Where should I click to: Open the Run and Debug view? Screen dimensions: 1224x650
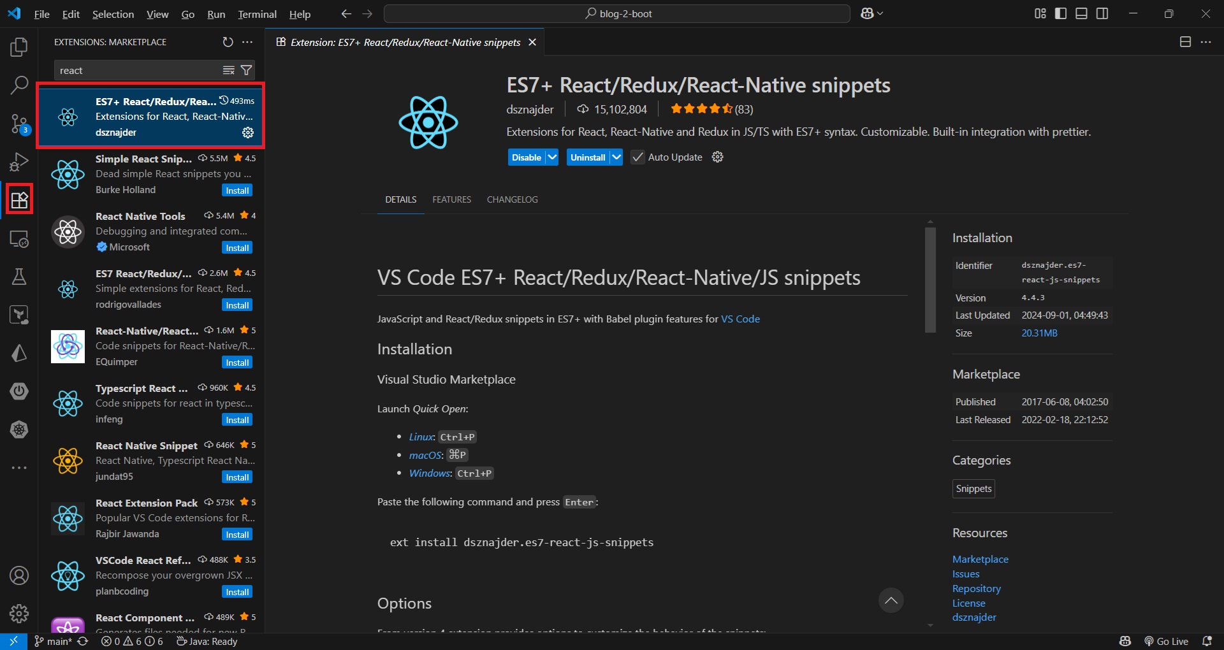(x=19, y=162)
